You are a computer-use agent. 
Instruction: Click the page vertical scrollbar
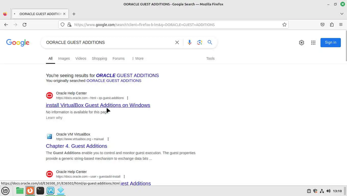346,46
